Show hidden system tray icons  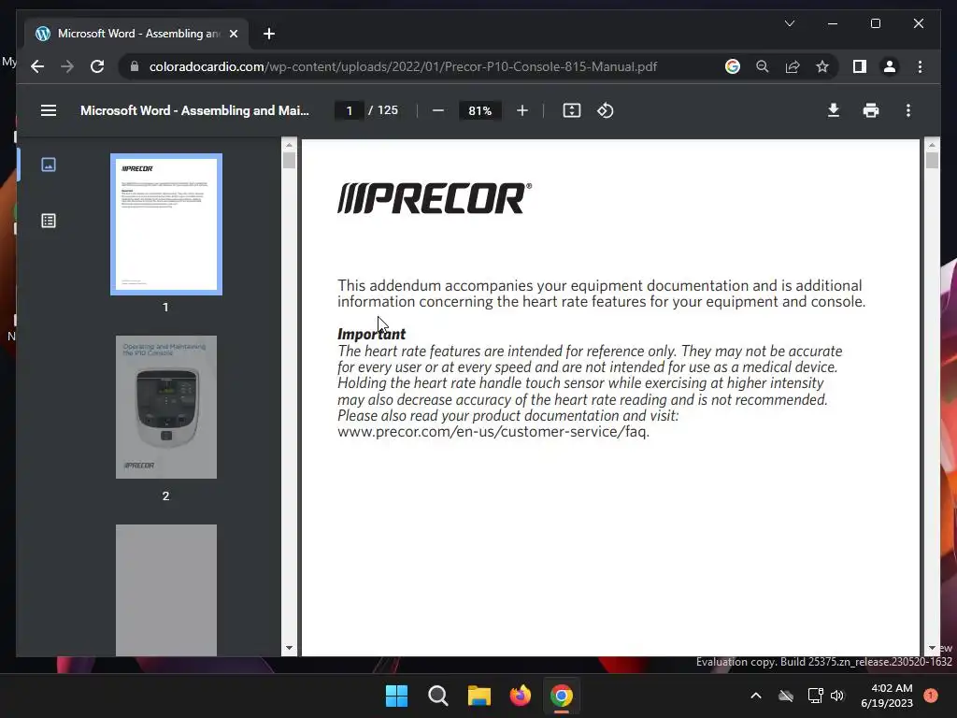755,696
